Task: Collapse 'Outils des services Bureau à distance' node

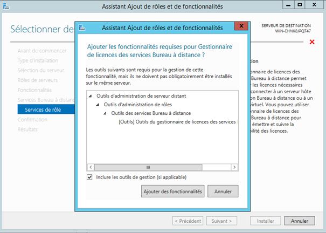Action: click(105, 113)
